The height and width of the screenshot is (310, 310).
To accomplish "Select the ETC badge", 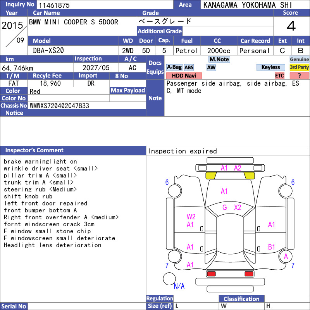I will 279,76.
